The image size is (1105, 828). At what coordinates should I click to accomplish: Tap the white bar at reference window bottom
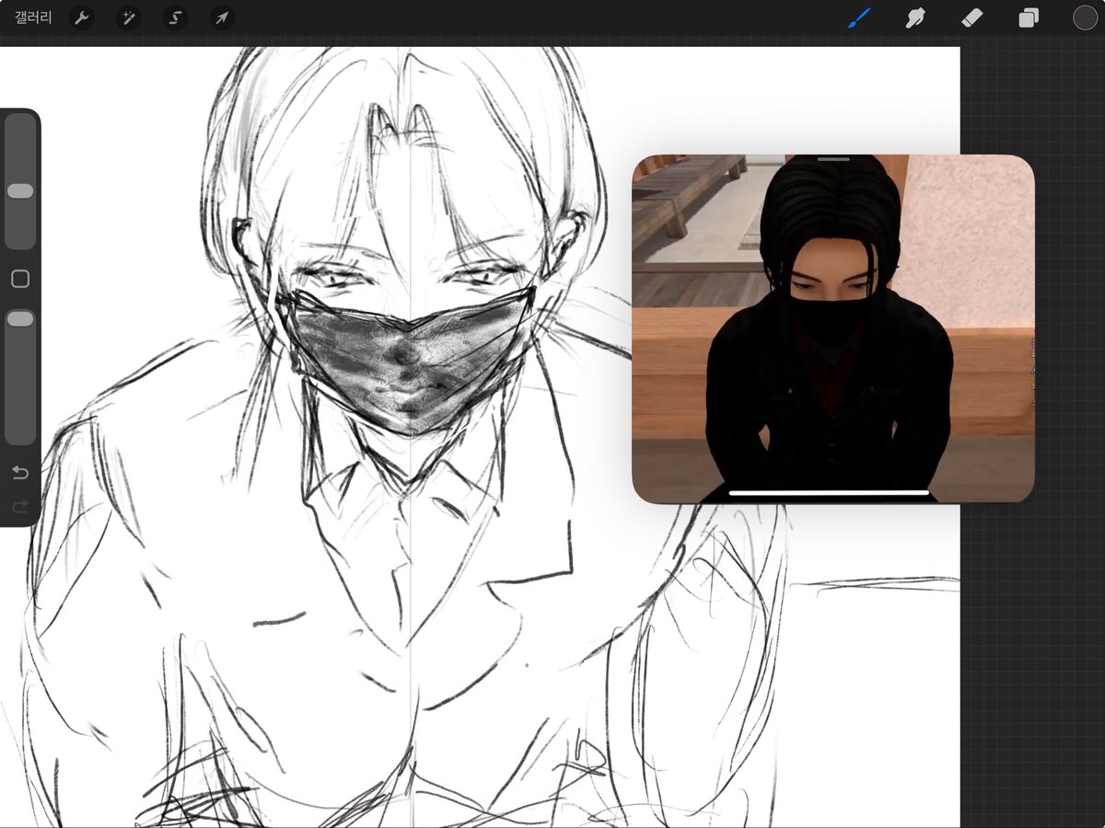[x=829, y=493]
